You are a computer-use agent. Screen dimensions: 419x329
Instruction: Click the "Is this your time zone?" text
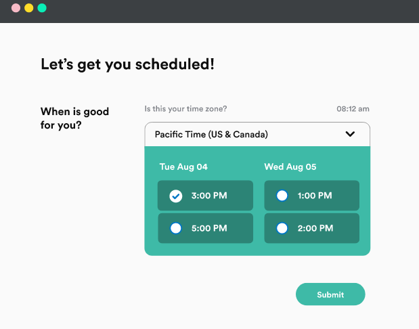(x=185, y=108)
